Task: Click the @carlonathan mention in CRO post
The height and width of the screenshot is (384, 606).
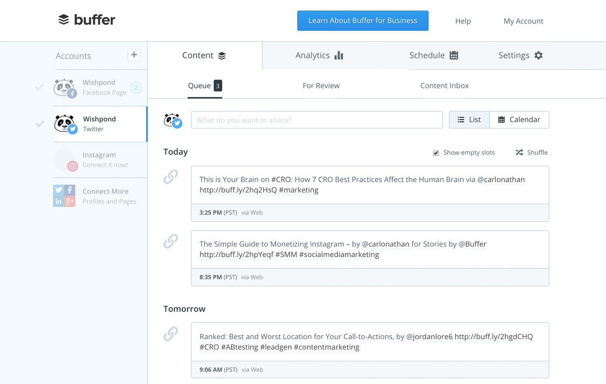Action: coord(501,179)
